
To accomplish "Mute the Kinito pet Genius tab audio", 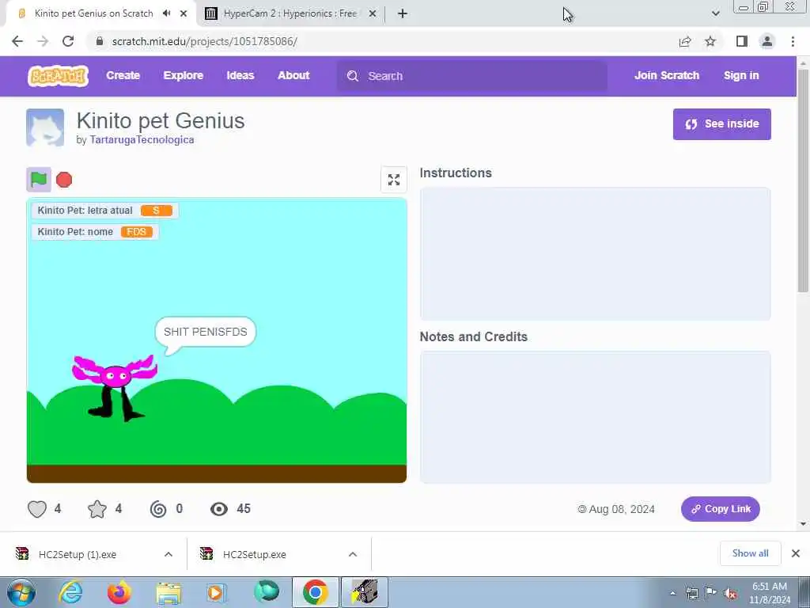I will [166, 13].
